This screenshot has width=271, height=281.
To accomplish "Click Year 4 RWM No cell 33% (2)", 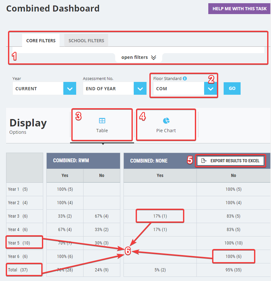I will pos(102,229).
